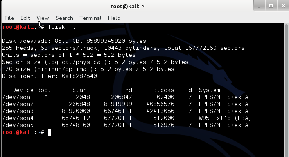
Task: Click the window title root@kali: ~
Action: click(x=127, y=6)
